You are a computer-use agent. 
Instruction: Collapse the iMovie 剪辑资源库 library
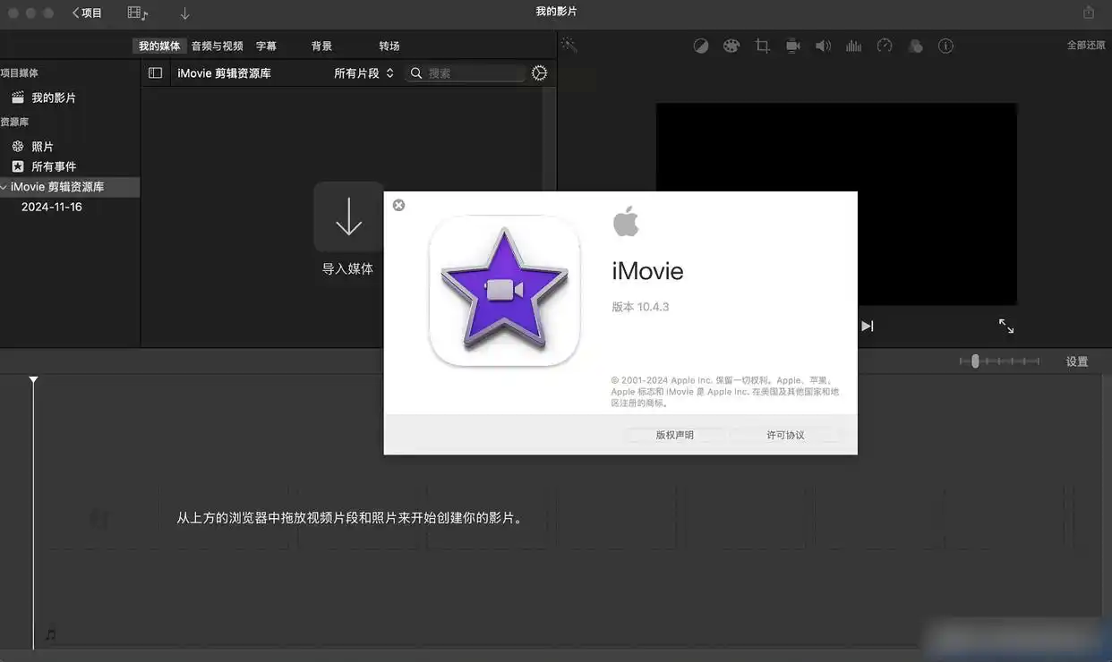4,187
